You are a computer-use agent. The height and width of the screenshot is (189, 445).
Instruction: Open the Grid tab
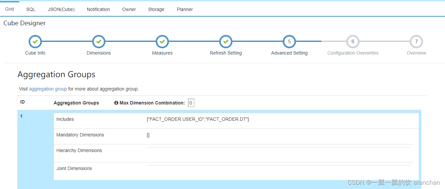pos(10,9)
